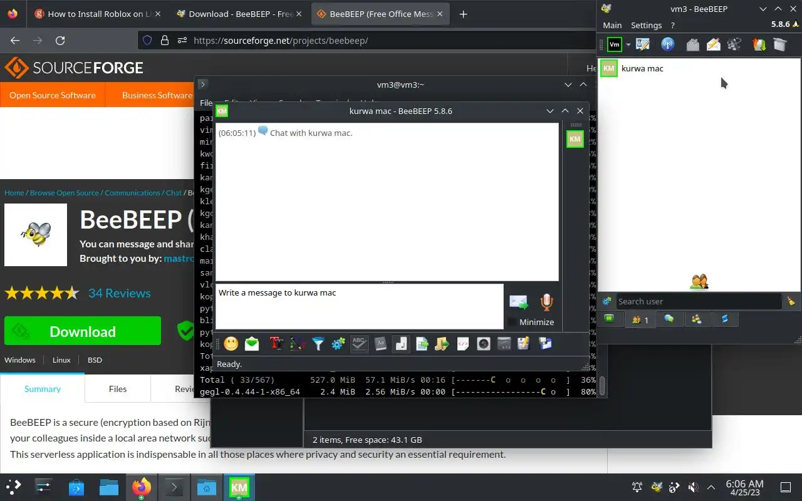Open the Main menu in BeeBEEP
The width and height of the screenshot is (802, 501).
click(612, 25)
